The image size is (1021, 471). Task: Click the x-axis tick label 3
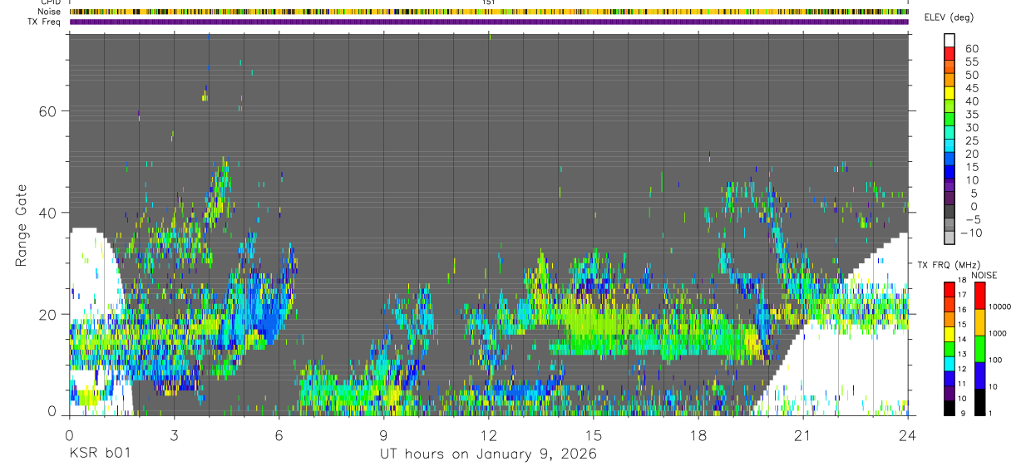click(174, 434)
